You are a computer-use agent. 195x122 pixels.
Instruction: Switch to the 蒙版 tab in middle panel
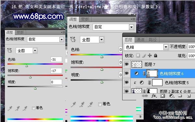(x=85, y=19)
